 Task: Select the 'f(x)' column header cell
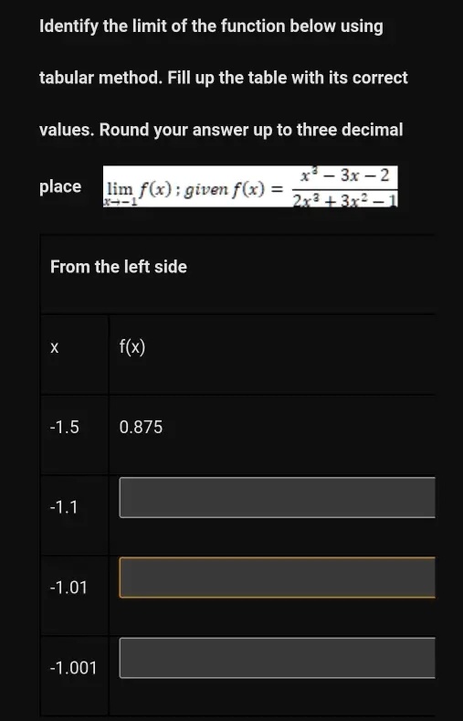click(x=272, y=355)
